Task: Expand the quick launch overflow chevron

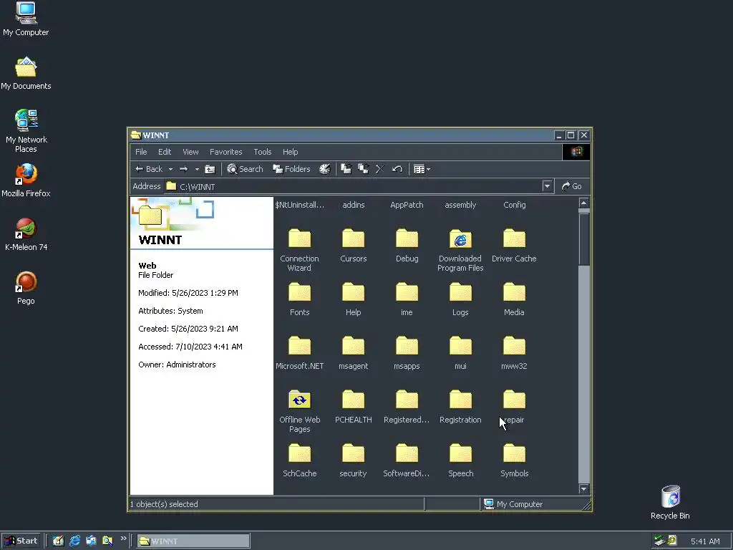Action: tap(123, 539)
